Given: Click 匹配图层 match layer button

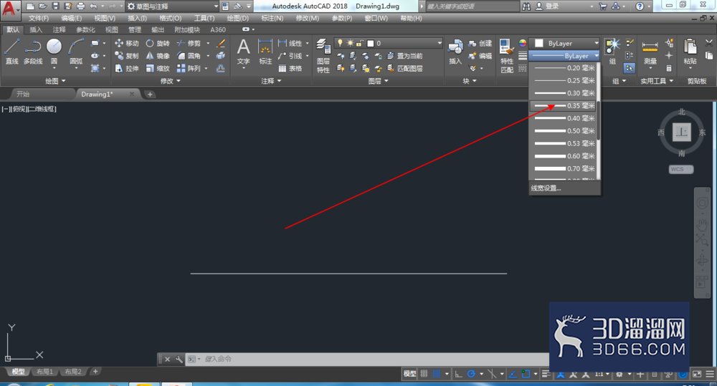Looking at the screenshot, I should [404, 68].
